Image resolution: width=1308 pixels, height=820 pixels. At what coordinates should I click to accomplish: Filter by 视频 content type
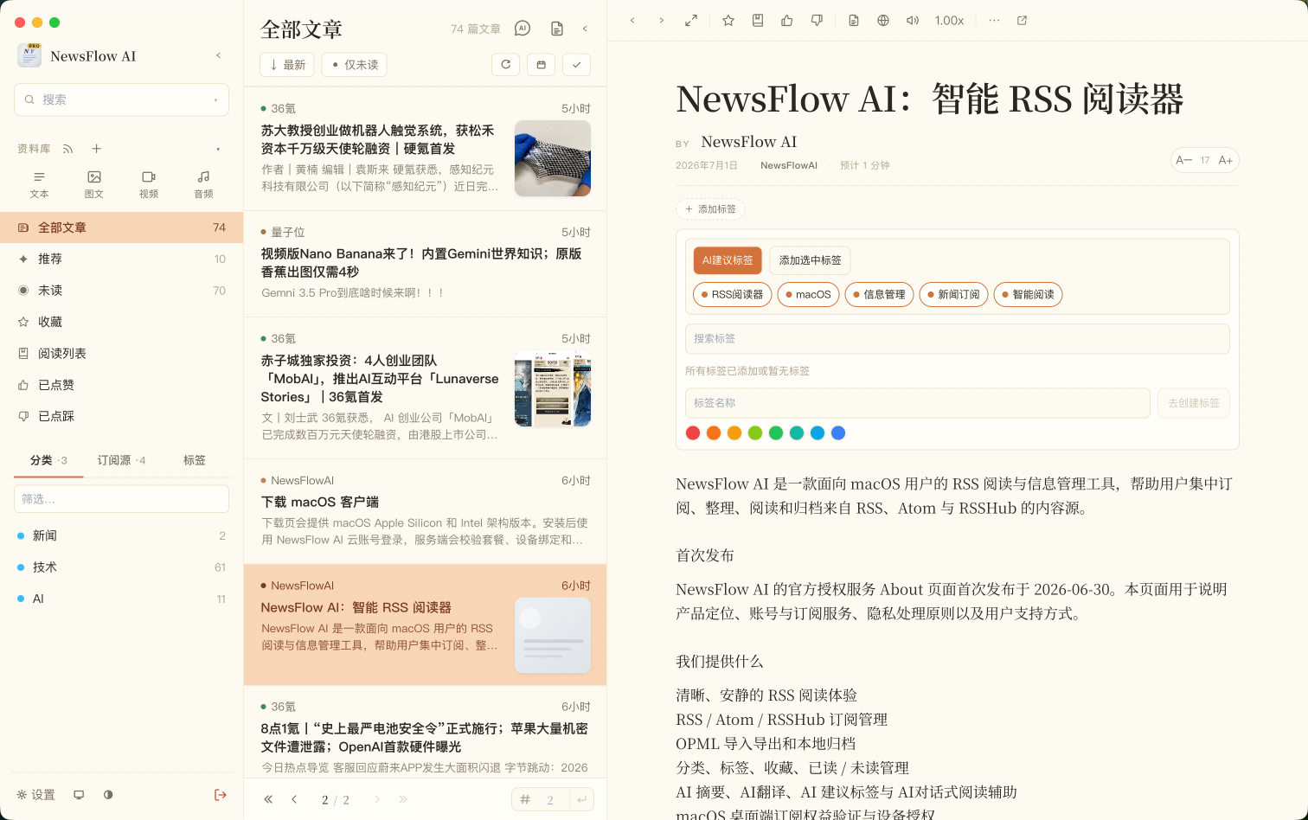149,184
